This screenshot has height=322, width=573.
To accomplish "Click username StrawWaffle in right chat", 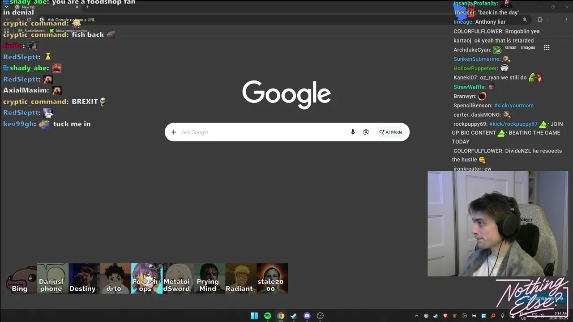I will (x=469, y=87).
